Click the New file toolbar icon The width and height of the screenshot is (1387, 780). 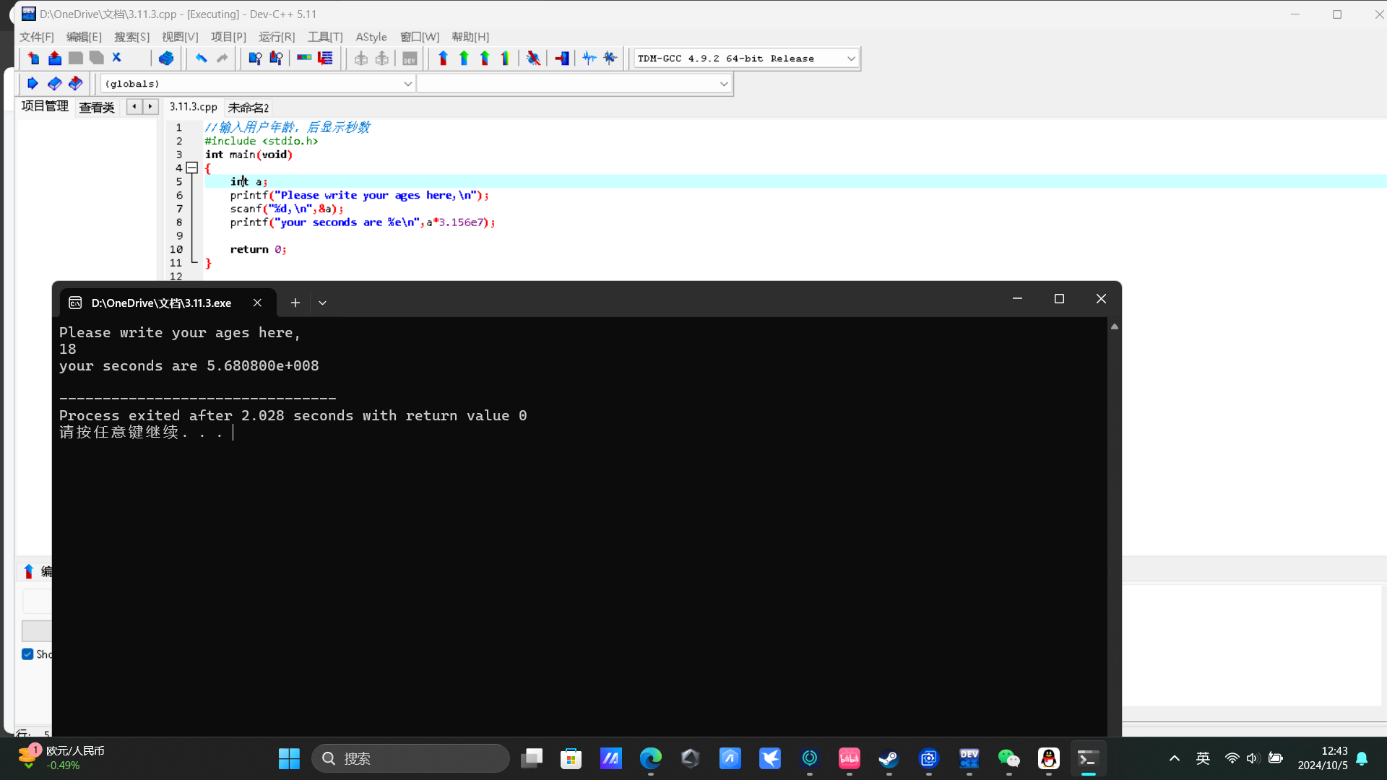[33, 58]
